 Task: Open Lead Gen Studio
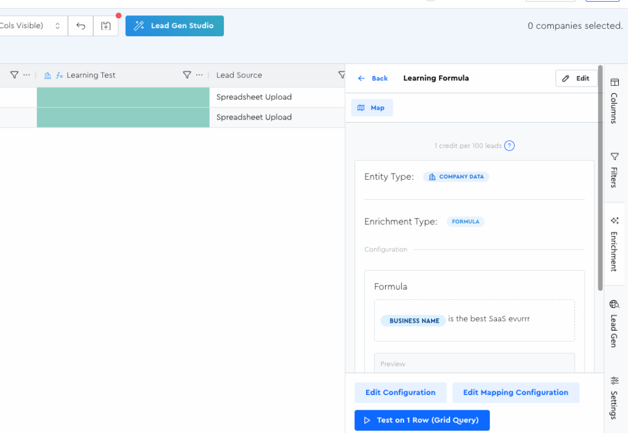[175, 26]
